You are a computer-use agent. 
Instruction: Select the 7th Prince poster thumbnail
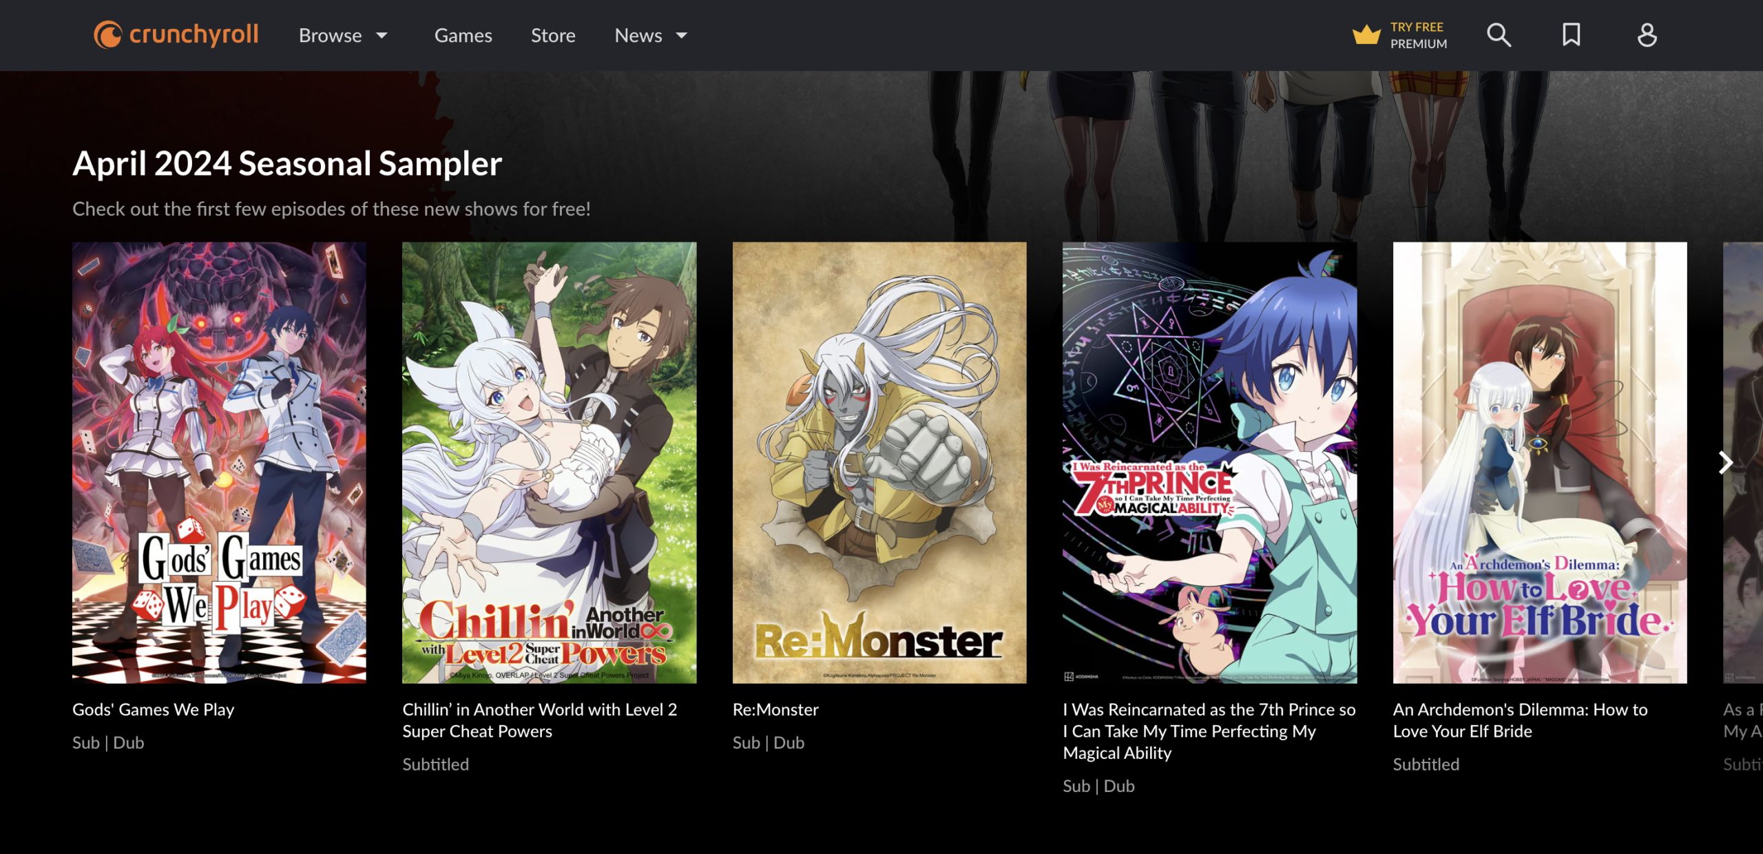click(x=1209, y=462)
